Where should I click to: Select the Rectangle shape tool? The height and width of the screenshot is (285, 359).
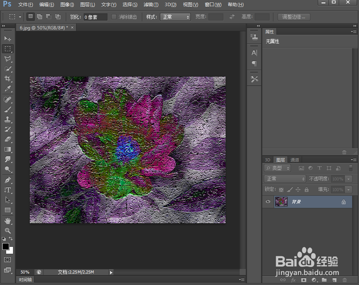click(8, 210)
